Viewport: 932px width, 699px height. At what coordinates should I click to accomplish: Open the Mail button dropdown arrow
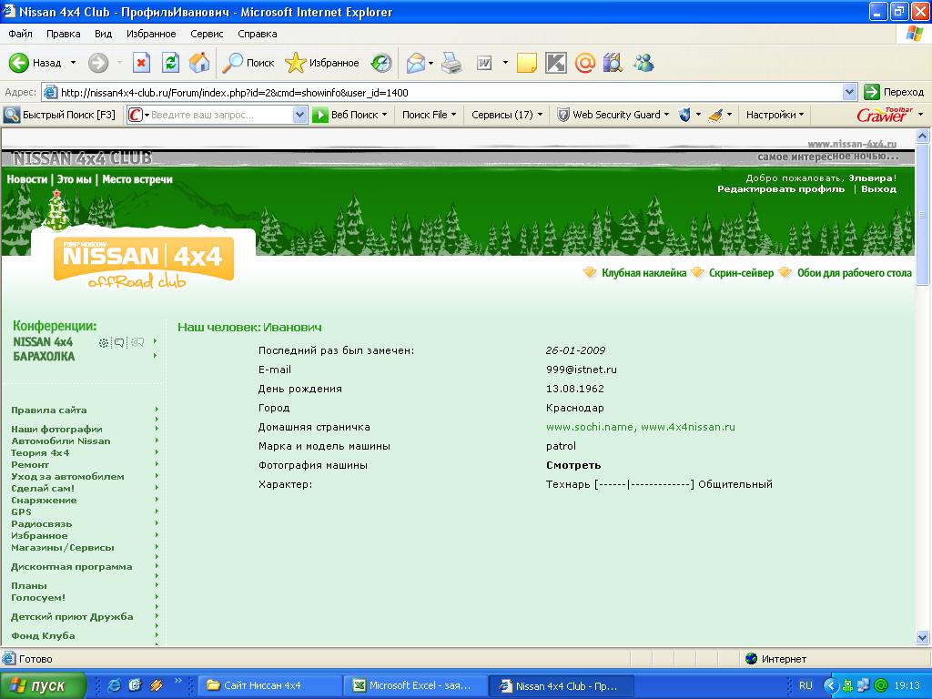click(431, 63)
